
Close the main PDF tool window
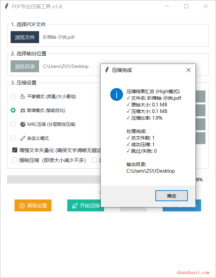coord(206,6)
